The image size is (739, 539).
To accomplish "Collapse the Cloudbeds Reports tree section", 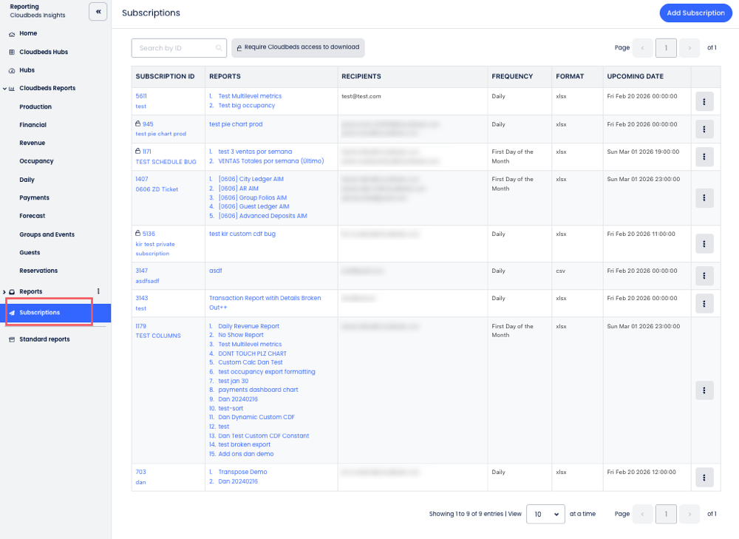I will 4,89.
